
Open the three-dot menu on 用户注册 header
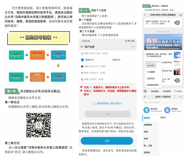[x=133, y=47]
